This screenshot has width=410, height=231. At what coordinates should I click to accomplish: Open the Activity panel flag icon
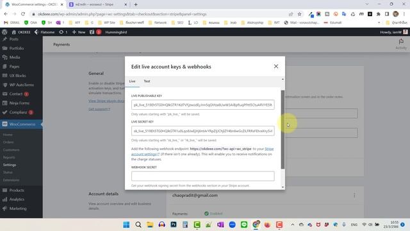[x=401, y=44]
